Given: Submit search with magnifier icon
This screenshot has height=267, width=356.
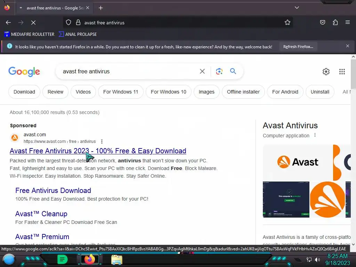Looking at the screenshot, I should (x=233, y=71).
